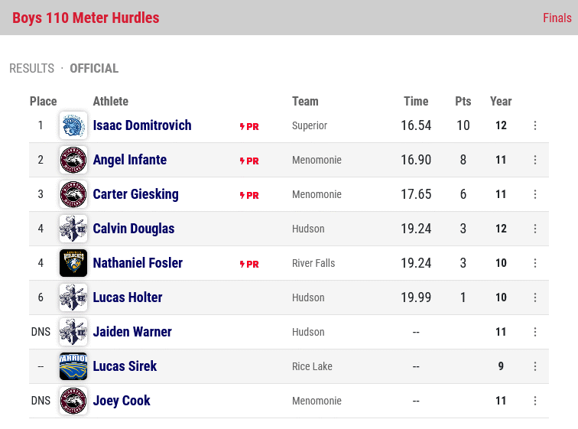Click the Rice Lake Warriors logo
Screen dimensions: 578x429
point(73,366)
